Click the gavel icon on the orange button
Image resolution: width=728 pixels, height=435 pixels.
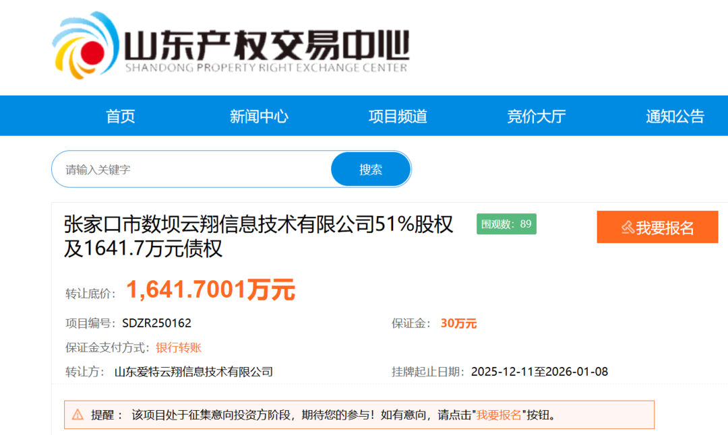[x=627, y=228]
